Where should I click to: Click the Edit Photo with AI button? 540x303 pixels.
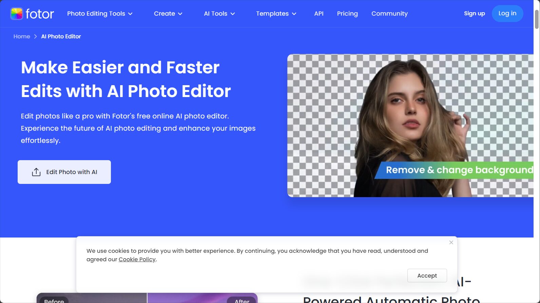click(64, 172)
